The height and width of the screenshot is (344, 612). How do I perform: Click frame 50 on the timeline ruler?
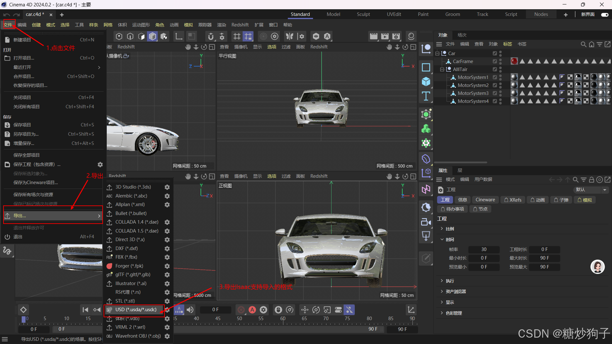(x=239, y=319)
